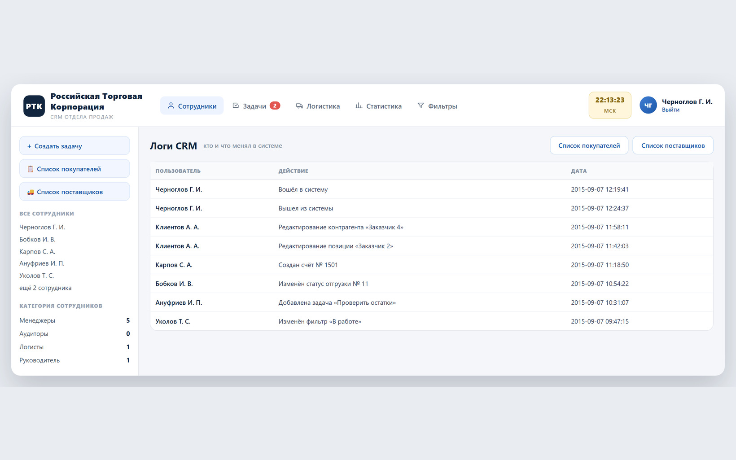Select the Аудиторы category
This screenshot has height=460, width=736.
tap(74, 333)
